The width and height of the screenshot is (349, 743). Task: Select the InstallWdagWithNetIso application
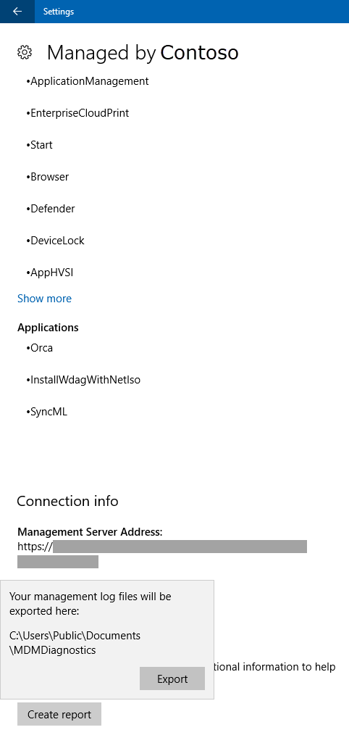83,380
